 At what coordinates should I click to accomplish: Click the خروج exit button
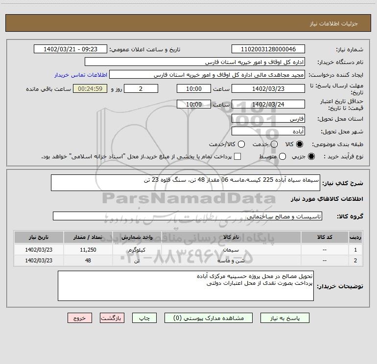coord(80,318)
